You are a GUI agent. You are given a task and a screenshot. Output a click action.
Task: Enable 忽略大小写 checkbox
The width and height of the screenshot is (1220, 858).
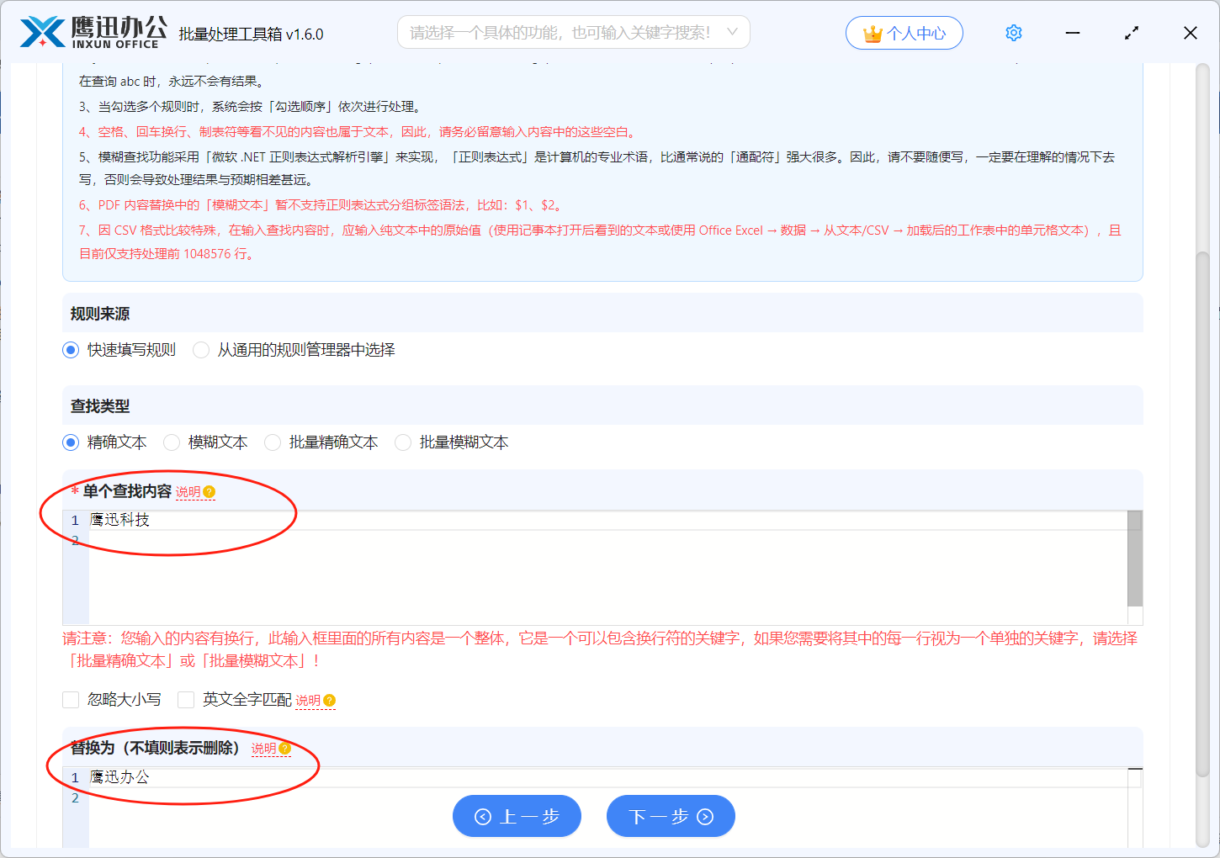tap(71, 700)
